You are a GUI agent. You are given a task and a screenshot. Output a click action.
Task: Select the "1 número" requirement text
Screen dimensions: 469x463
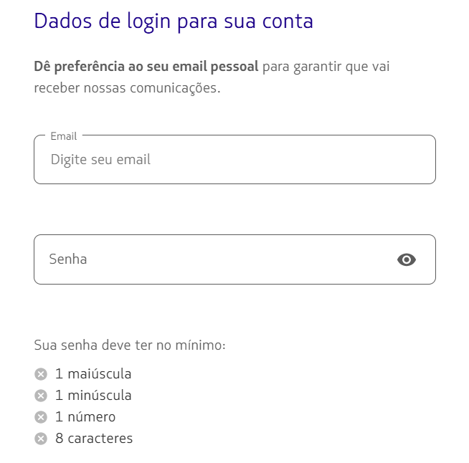click(85, 416)
